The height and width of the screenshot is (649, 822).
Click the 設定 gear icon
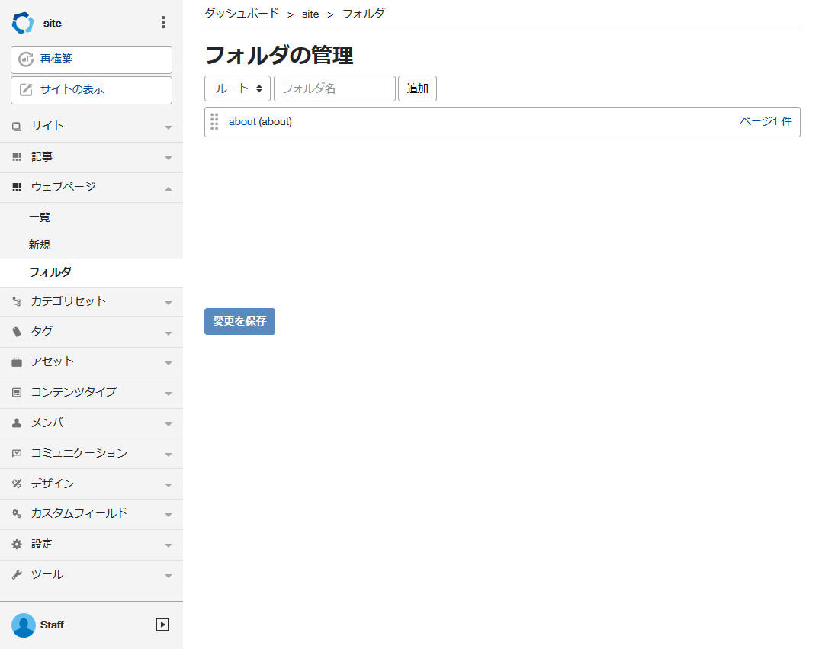point(17,545)
